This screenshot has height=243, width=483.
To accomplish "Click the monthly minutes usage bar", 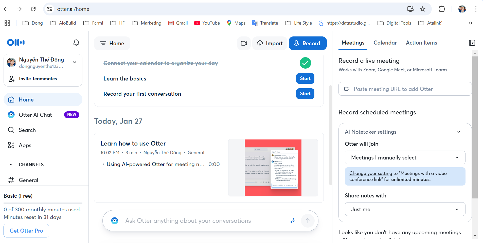I will click(x=43, y=203).
